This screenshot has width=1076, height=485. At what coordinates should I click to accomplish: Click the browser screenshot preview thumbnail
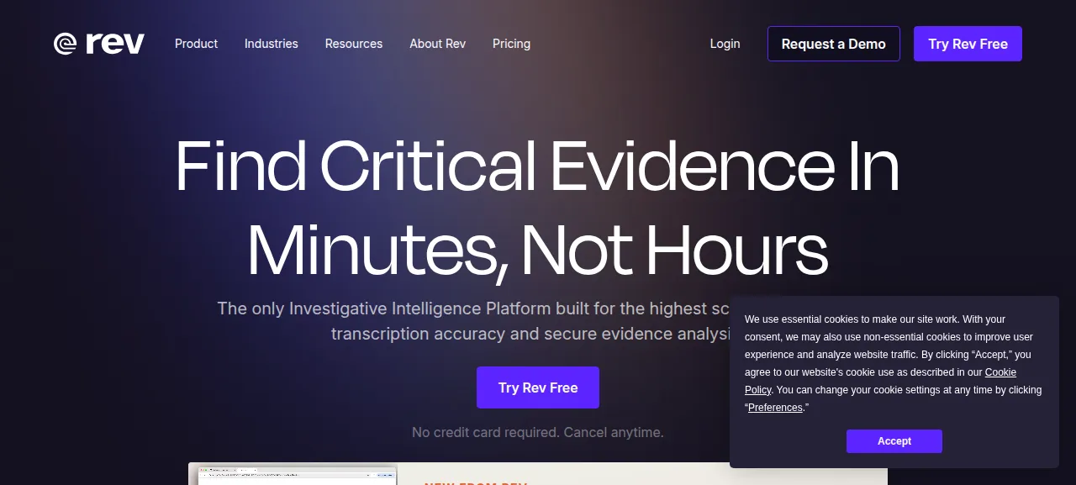pos(297,476)
